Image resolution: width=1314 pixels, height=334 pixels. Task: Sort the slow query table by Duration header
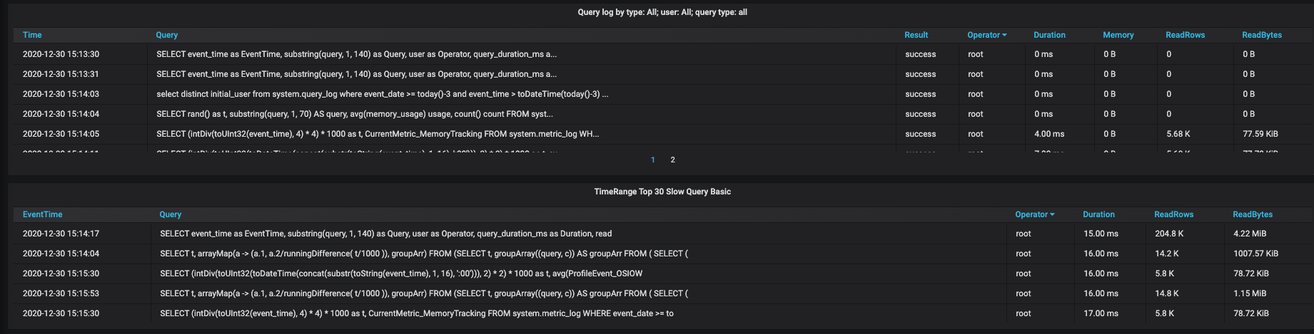point(1098,214)
